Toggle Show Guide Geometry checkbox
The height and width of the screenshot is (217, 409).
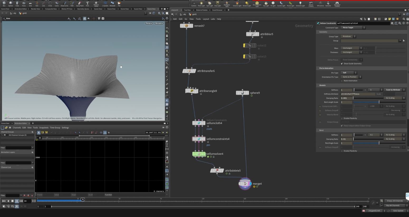(x=342, y=64)
